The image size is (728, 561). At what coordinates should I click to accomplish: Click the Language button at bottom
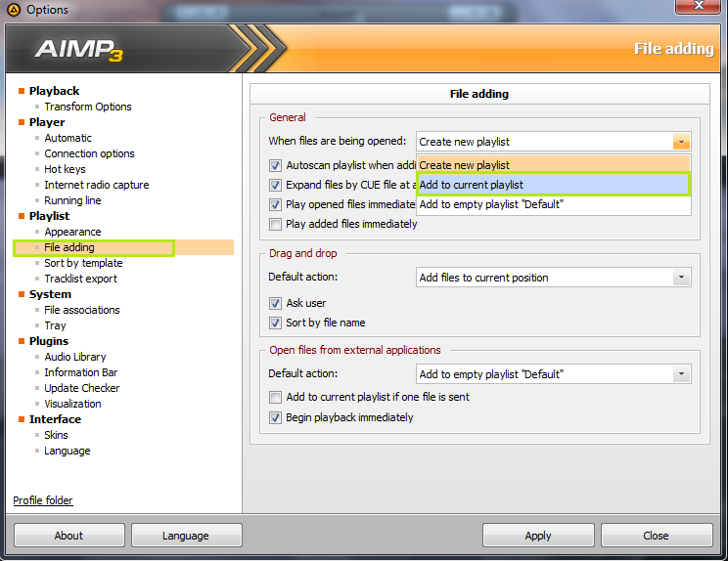click(186, 536)
